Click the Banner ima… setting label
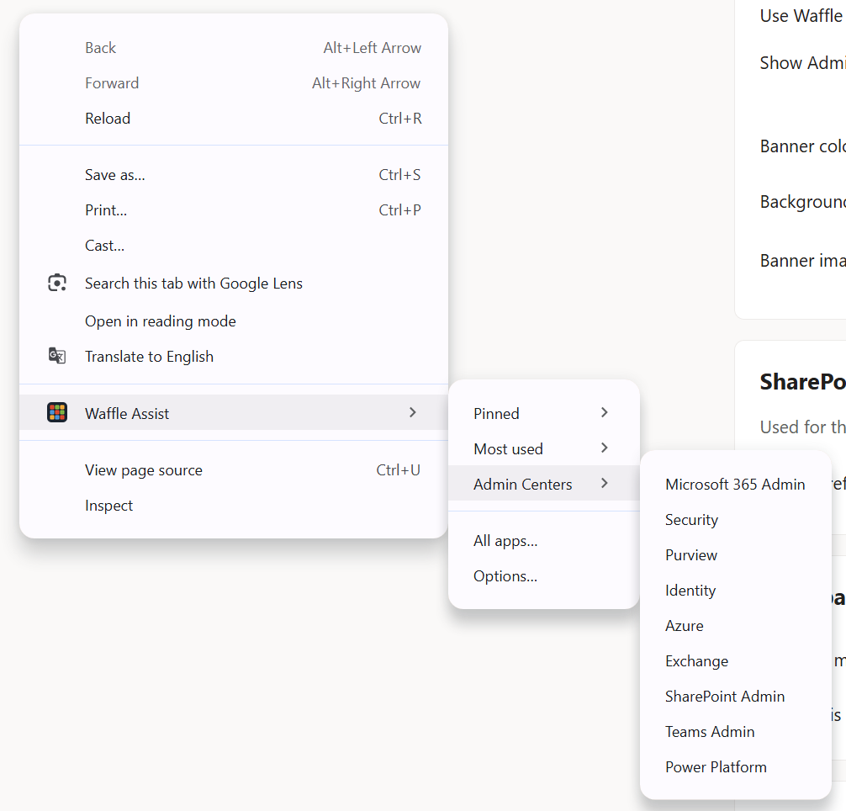Viewport: 846px width, 811px height. click(802, 261)
